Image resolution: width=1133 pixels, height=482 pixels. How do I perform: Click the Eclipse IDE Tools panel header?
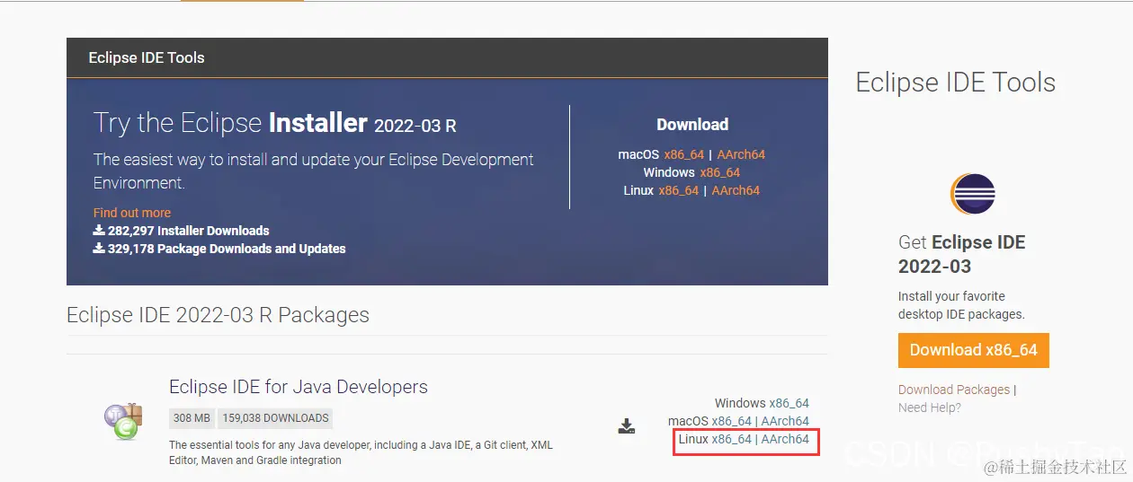(x=447, y=57)
